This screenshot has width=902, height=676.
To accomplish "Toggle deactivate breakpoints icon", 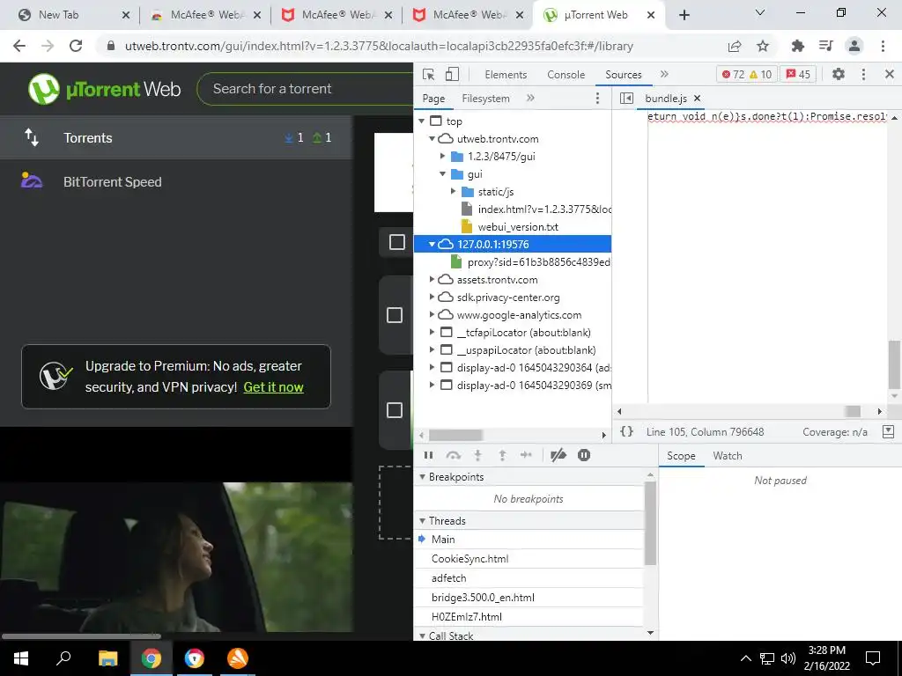I will 558,455.
